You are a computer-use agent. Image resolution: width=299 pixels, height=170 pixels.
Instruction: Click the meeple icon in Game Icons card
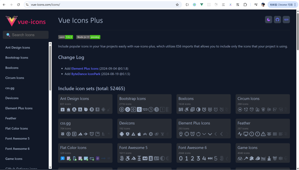click(251, 158)
